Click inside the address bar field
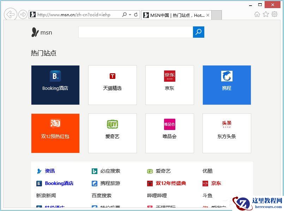Screen dimensions: 284x211 (78, 14)
